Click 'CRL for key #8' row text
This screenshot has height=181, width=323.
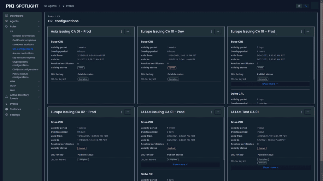[x=148, y=160]
